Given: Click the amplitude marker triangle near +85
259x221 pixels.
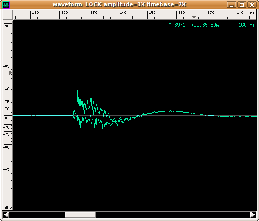Looking at the screenshot, I should coord(10,73).
